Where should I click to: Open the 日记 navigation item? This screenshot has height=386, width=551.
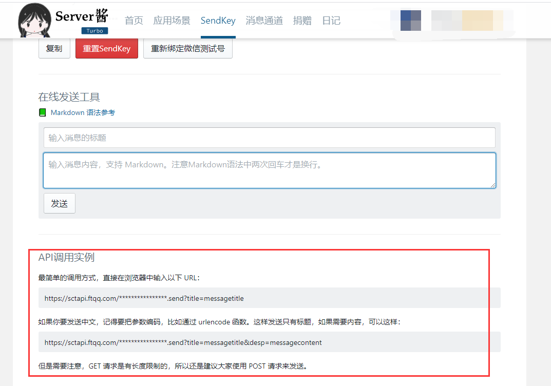pyautogui.click(x=331, y=21)
